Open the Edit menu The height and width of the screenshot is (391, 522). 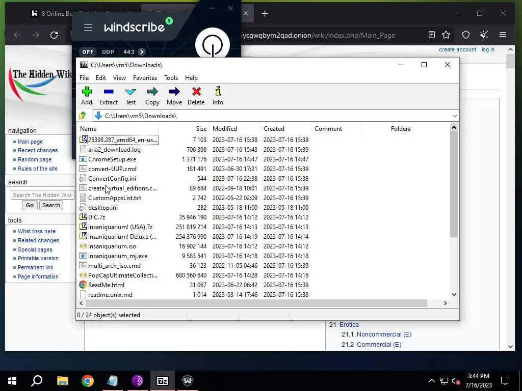click(101, 78)
